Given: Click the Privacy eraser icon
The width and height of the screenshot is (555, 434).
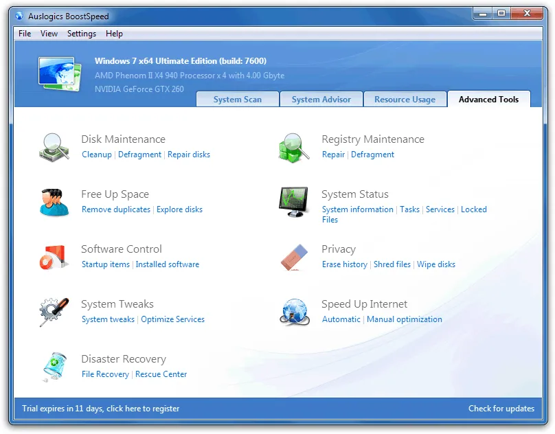Looking at the screenshot, I should click(294, 257).
